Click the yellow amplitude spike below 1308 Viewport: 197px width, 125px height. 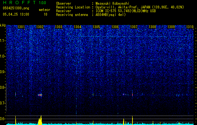coord(153,123)
